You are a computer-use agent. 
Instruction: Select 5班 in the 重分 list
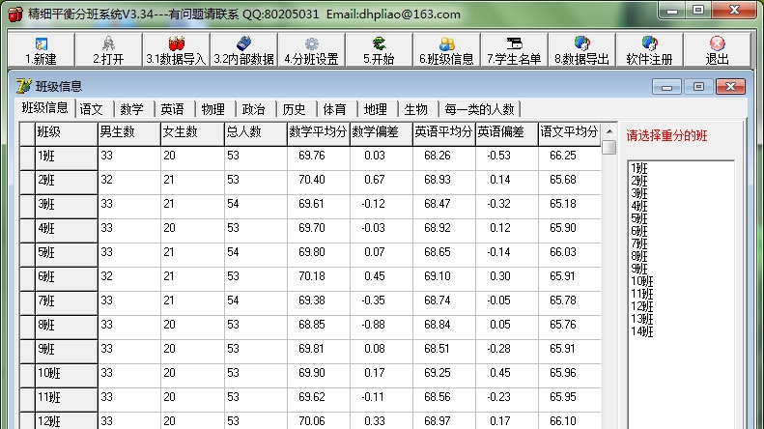point(639,219)
